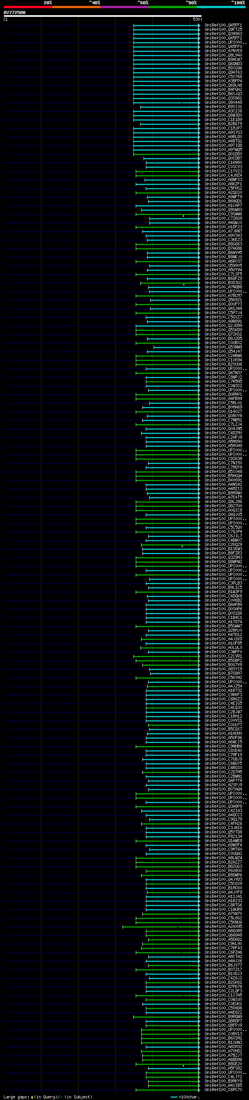249x1100 pixels.
Task: Select hit label UniRef100_Q45FF1
Action: click(223, 25)
